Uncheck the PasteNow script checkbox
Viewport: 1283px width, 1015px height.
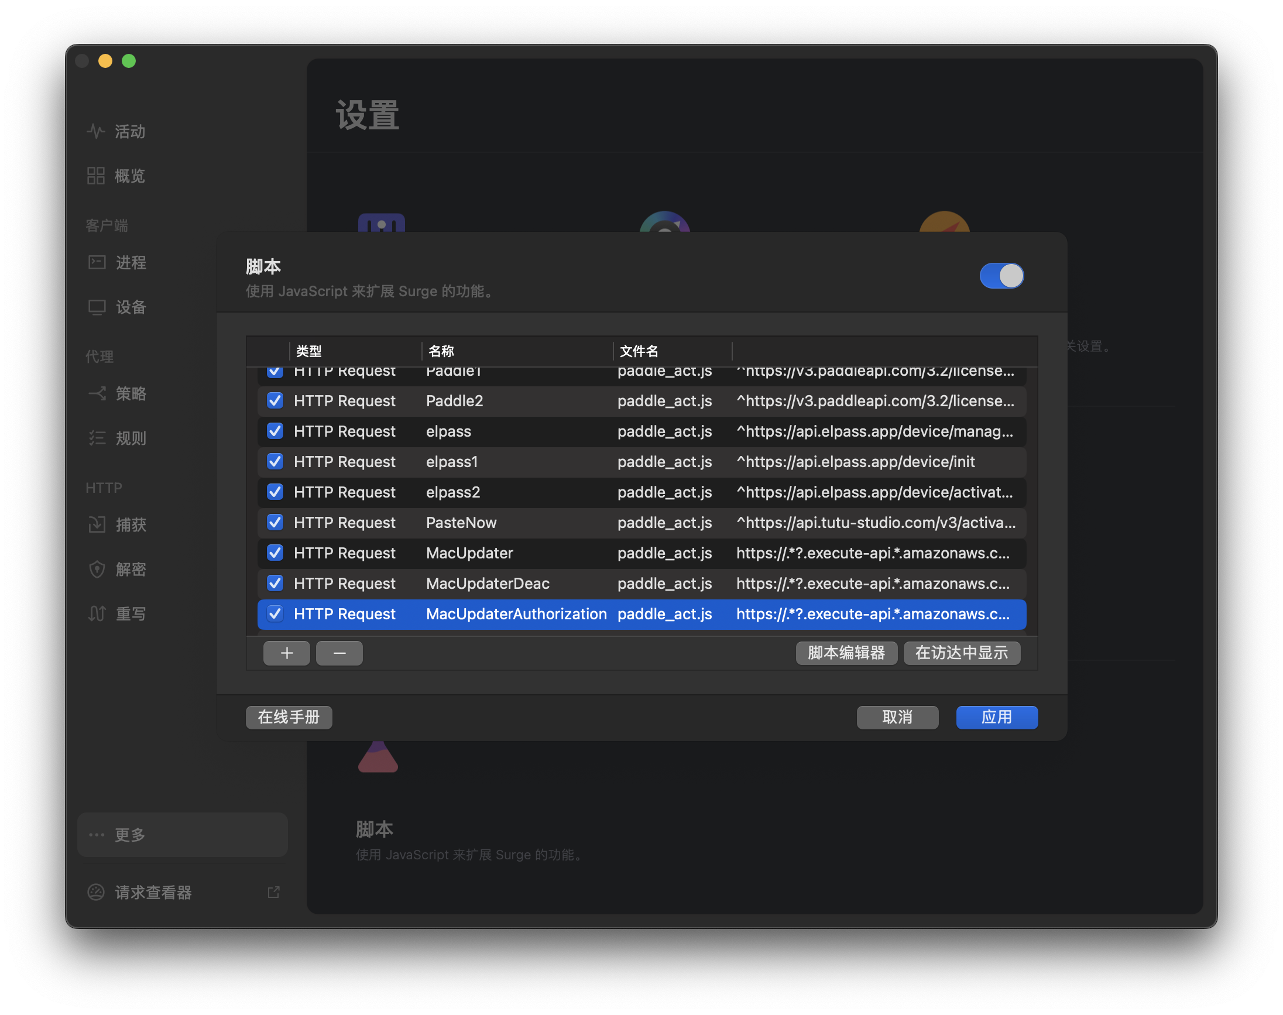[275, 522]
